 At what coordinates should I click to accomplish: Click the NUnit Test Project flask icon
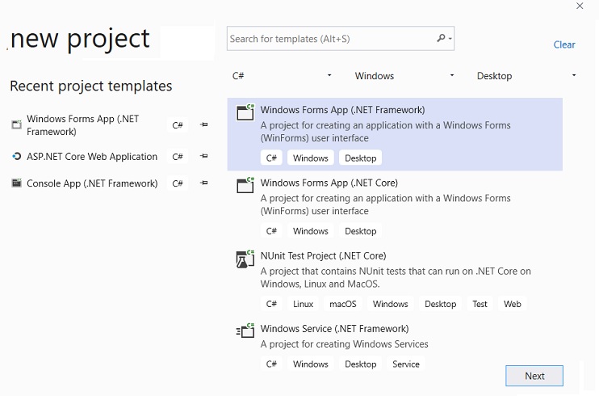245,258
